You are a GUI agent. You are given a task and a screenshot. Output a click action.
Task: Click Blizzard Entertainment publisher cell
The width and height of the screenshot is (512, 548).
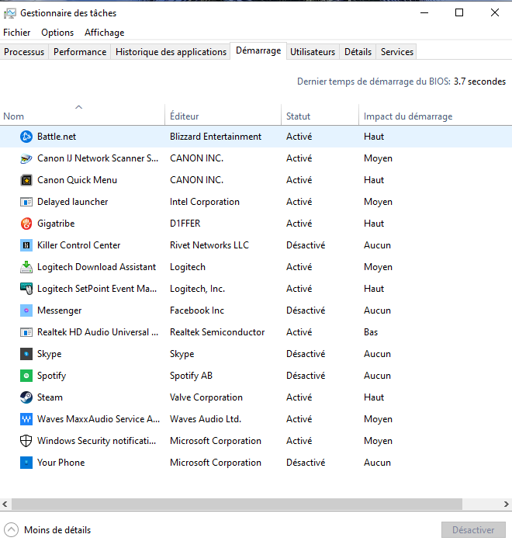pos(216,137)
